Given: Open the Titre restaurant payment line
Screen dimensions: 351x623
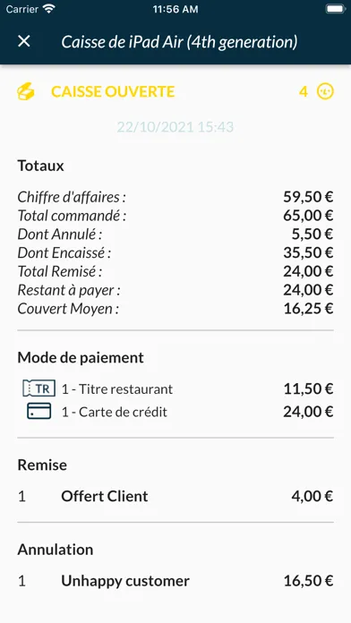Looking at the screenshot, I should 175,388.
